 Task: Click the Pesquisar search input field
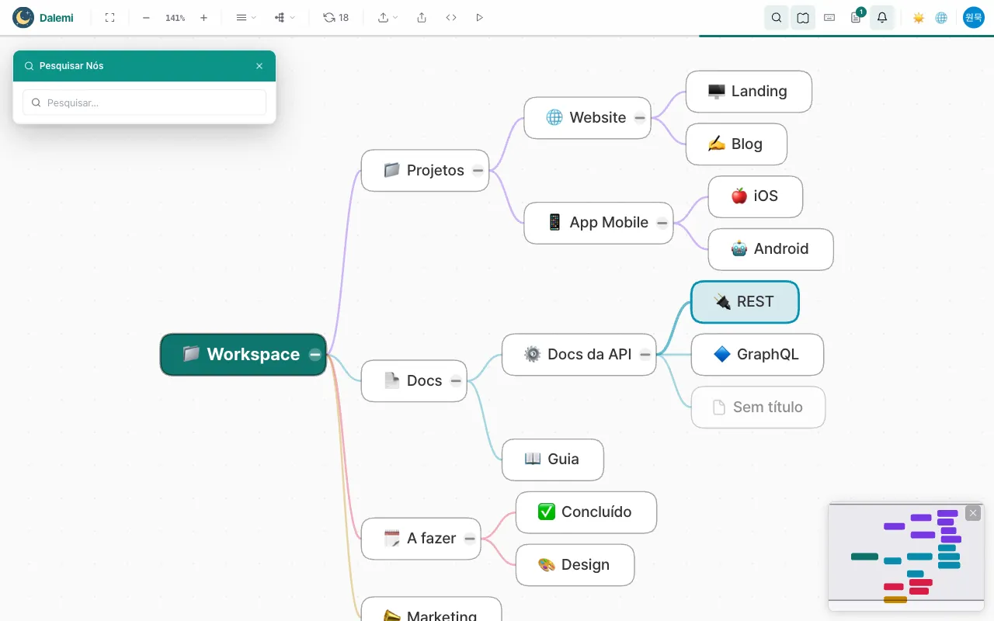tap(144, 102)
